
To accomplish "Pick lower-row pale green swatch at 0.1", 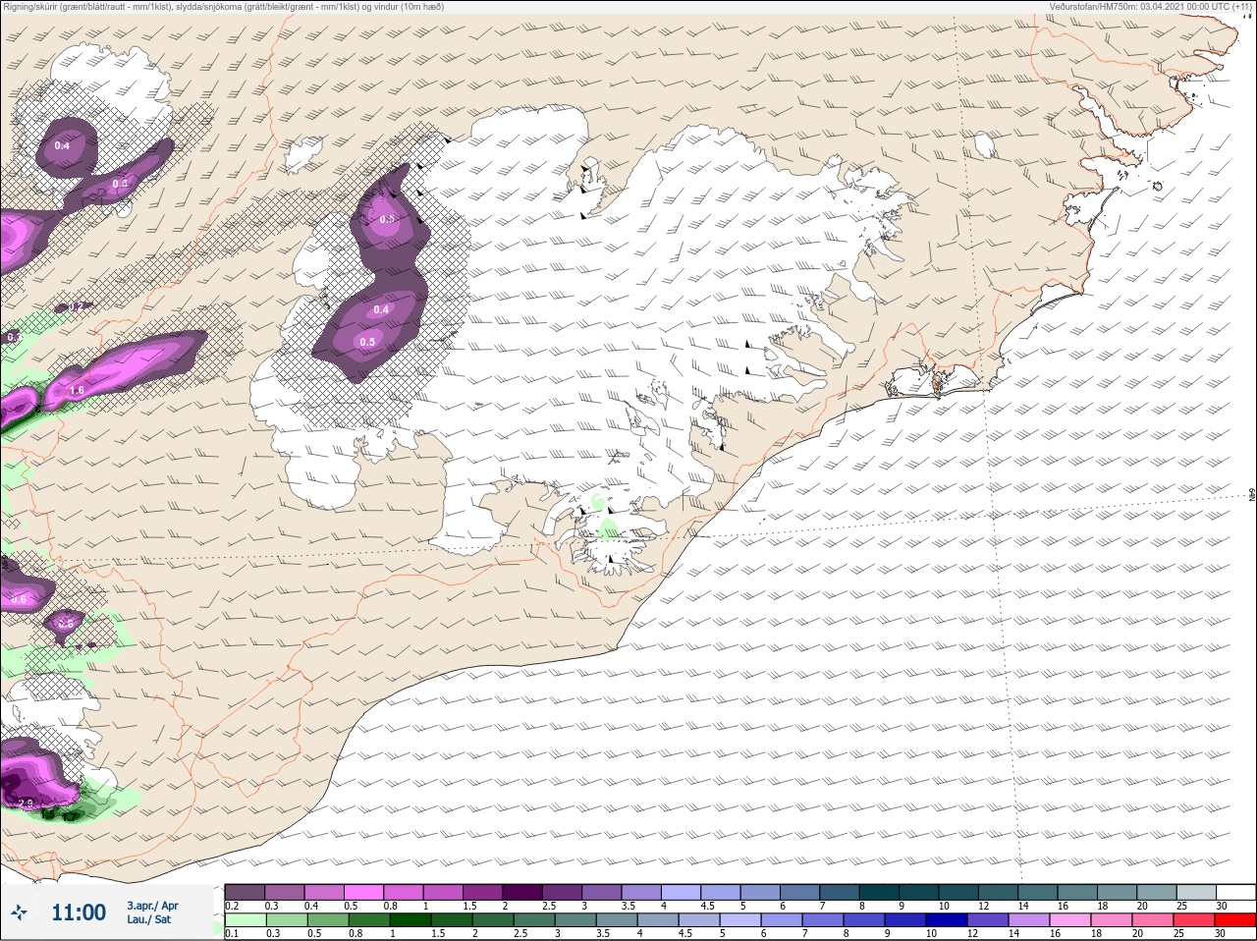I will point(246,919).
